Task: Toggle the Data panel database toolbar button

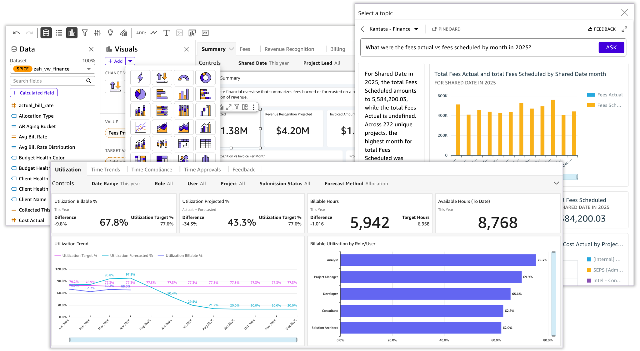Action: 46,33
